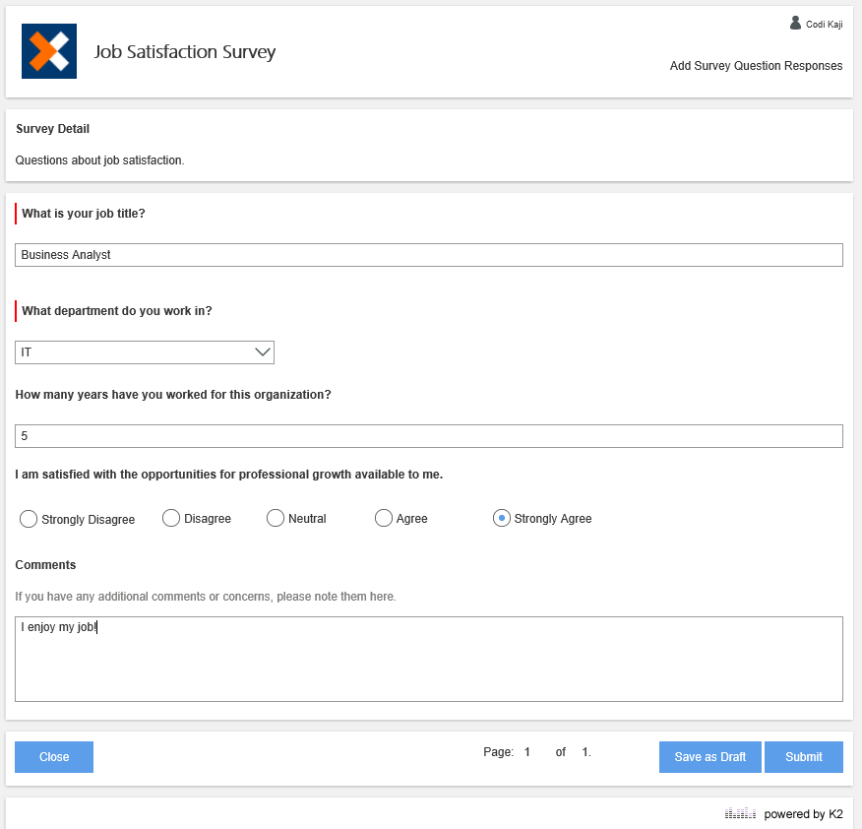This screenshot has width=862, height=829.
Task: Click the Add Survey Question Responses header
Action: click(755, 65)
